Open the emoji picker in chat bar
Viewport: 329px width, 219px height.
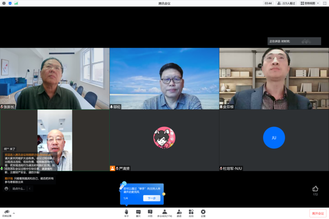click(x=6, y=189)
